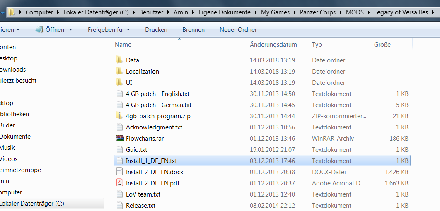The image size is (440, 211).
Task: Navigate to Amin in the breadcrumb
Action: (x=181, y=12)
